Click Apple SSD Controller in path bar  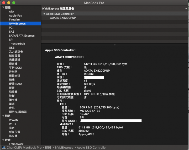click(x=92, y=147)
